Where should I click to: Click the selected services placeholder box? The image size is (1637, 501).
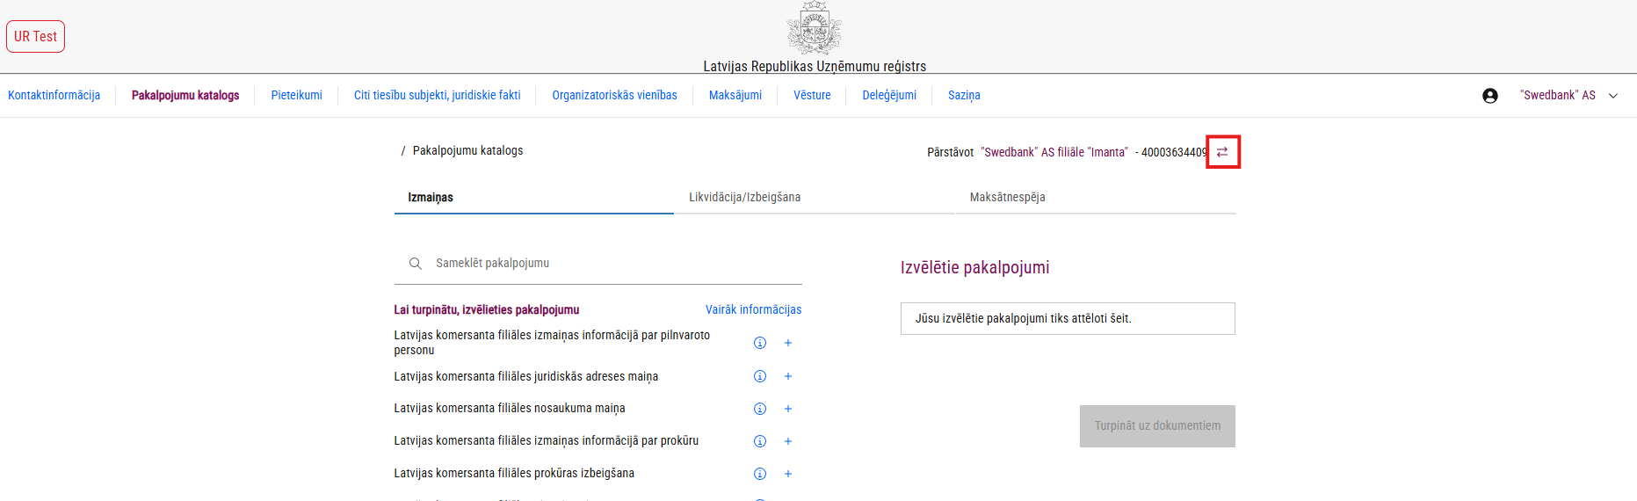click(1068, 319)
